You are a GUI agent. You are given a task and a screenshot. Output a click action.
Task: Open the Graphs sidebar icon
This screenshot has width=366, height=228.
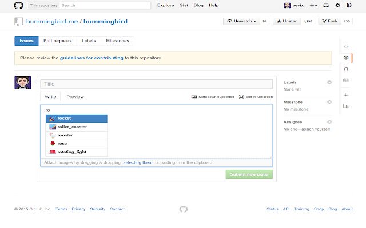coord(345,106)
